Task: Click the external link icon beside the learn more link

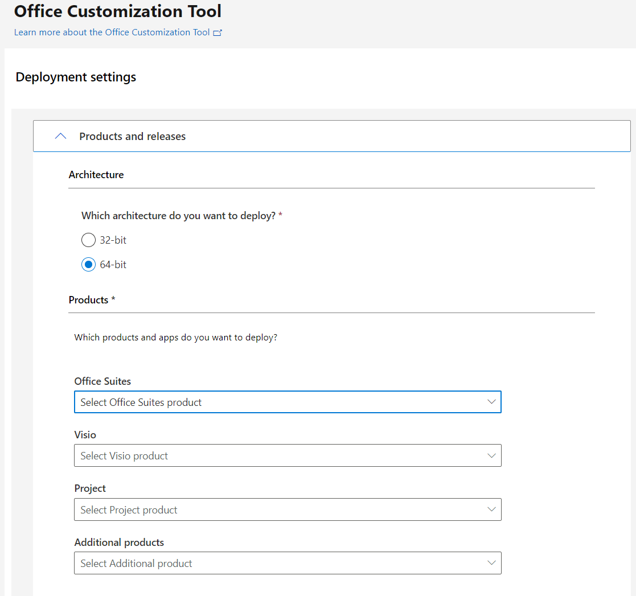Action: tap(218, 32)
